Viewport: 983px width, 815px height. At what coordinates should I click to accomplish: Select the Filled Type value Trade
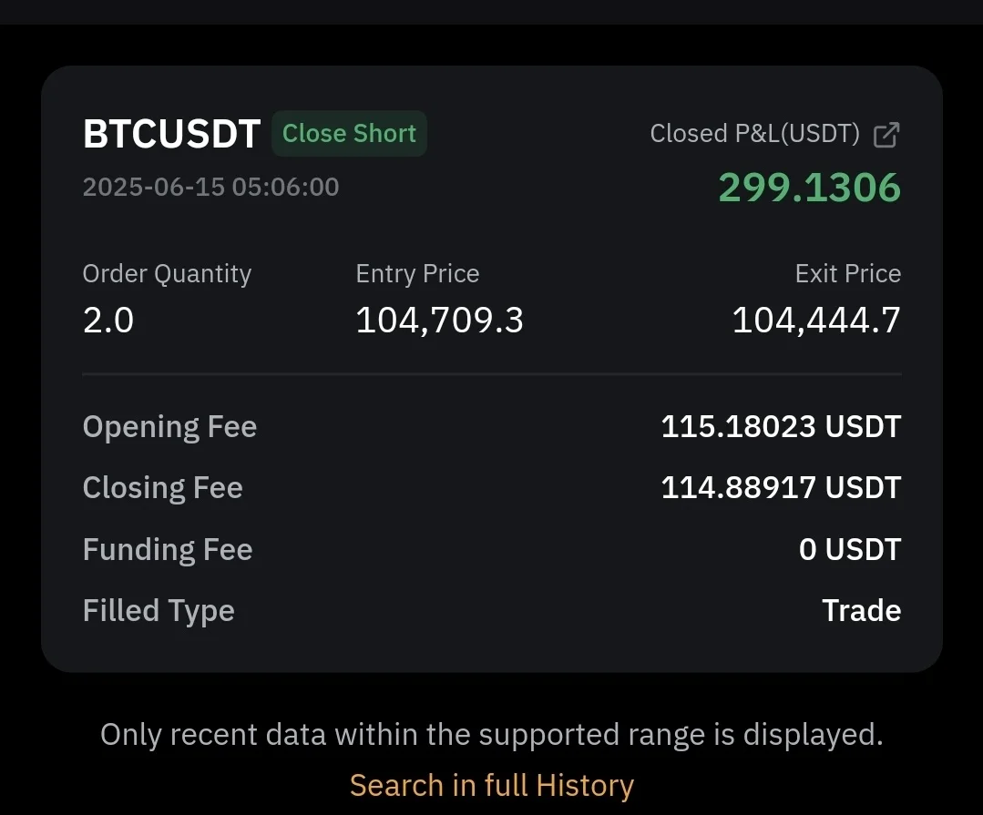tap(861, 610)
